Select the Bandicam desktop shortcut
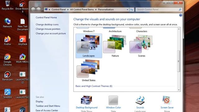 7,76
